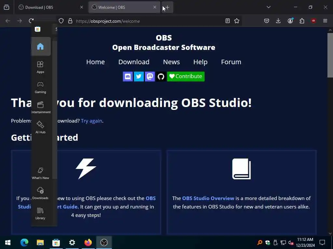The height and width of the screenshot is (249, 333).
Task: Click the lightning bolt quickstart image
Action: pyautogui.click(x=86, y=169)
